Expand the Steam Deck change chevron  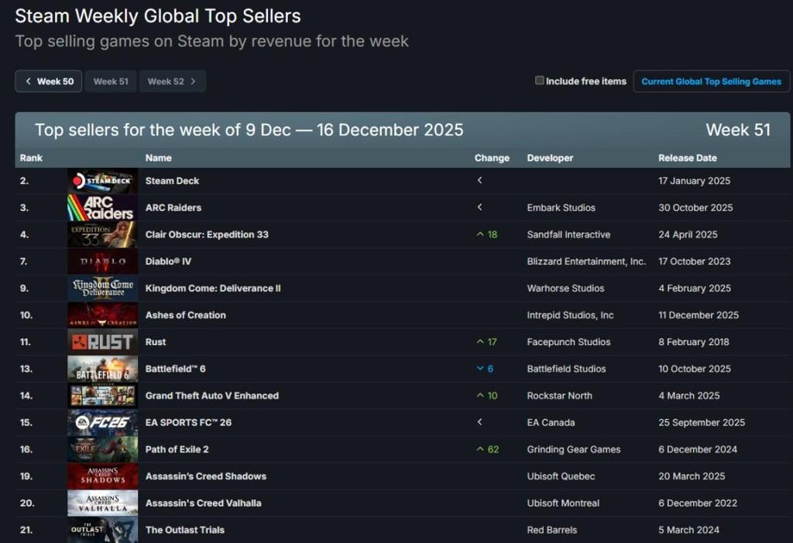pyautogui.click(x=479, y=181)
